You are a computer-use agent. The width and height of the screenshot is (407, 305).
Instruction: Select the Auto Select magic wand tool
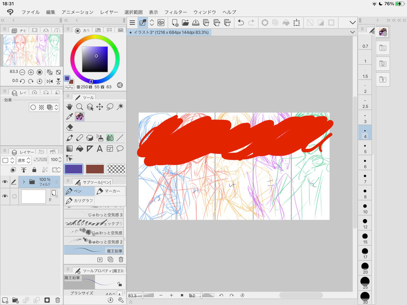[120, 107]
